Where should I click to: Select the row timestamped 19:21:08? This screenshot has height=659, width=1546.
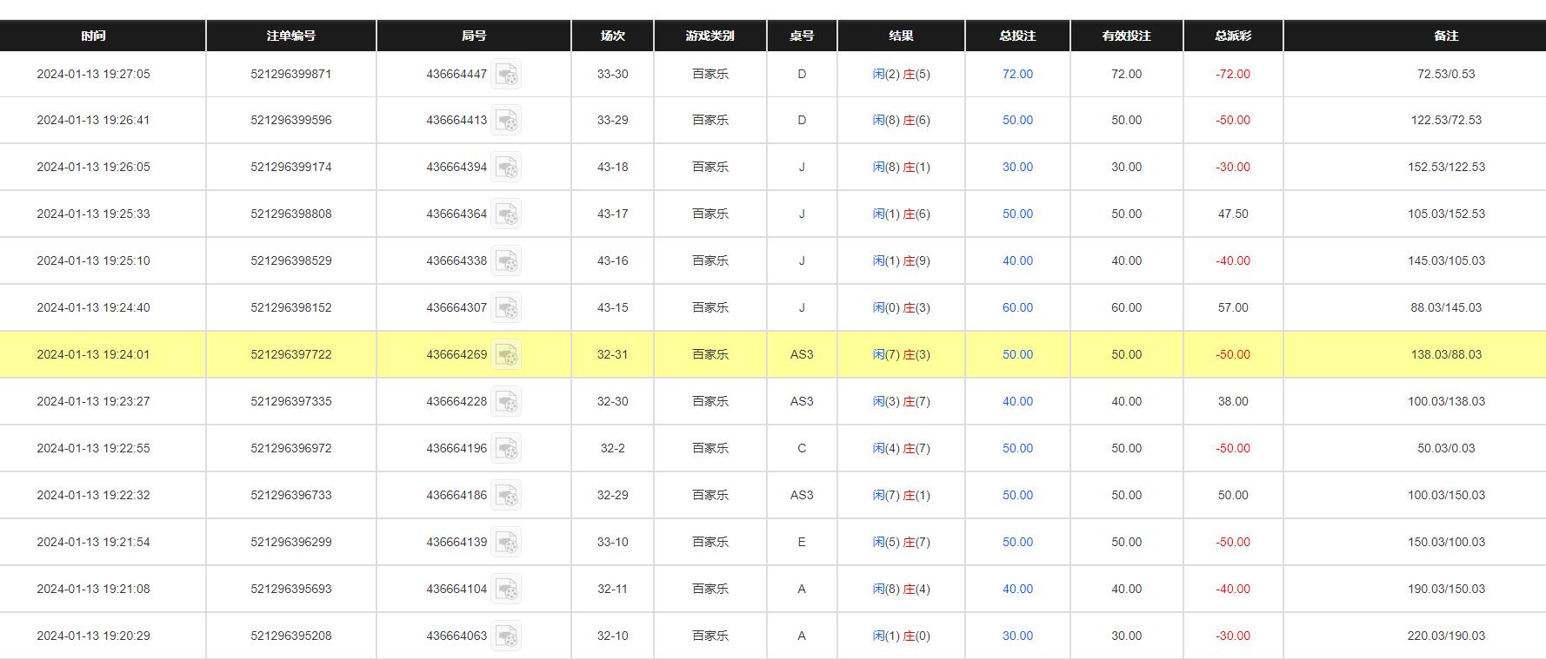(773, 589)
